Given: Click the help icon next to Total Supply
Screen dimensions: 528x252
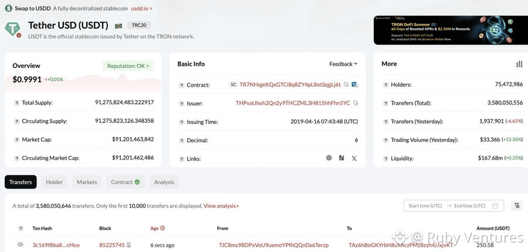Looking at the screenshot, I should [16, 103].
